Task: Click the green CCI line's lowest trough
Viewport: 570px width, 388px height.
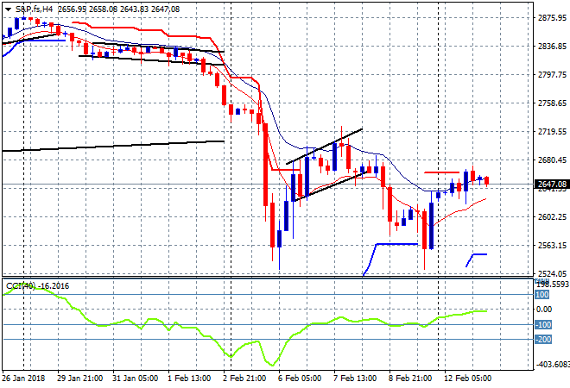Action: pos(271,365)
